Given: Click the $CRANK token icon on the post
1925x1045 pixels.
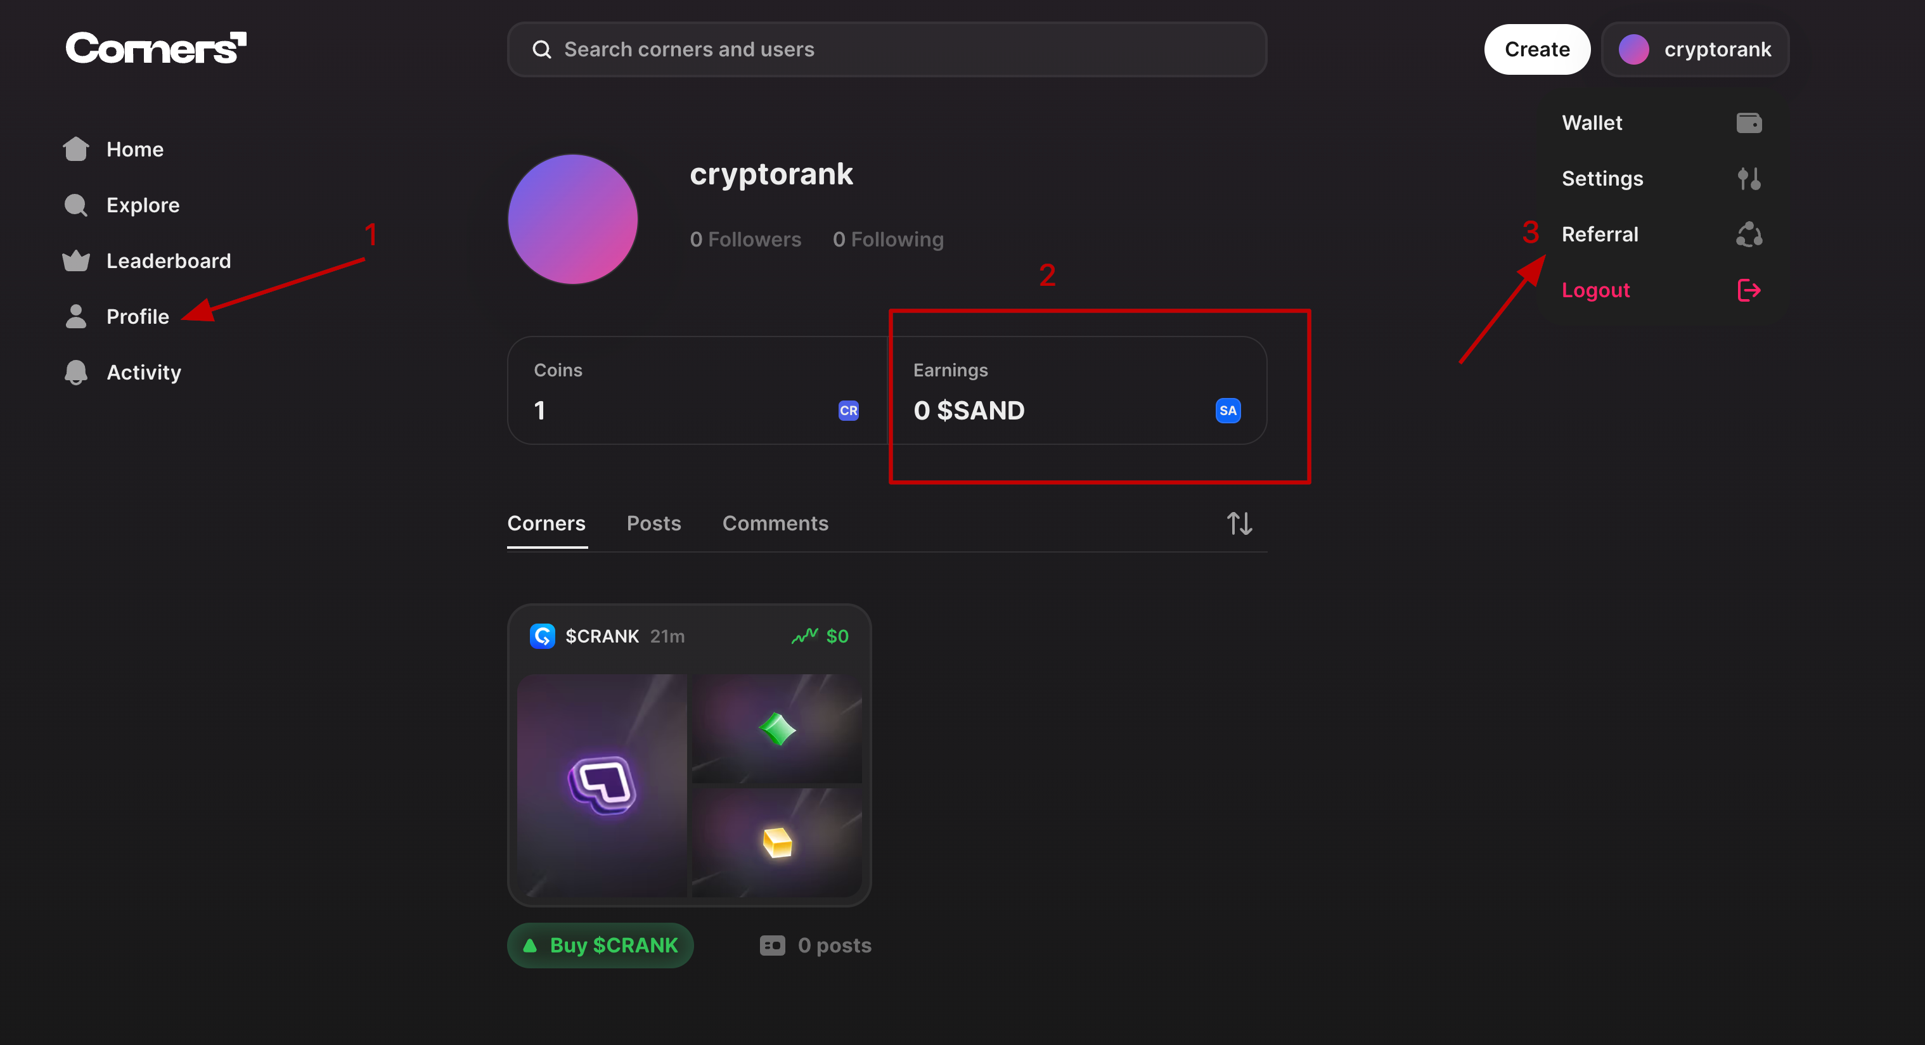Looking at the screenshot, I should pos(543,636).
